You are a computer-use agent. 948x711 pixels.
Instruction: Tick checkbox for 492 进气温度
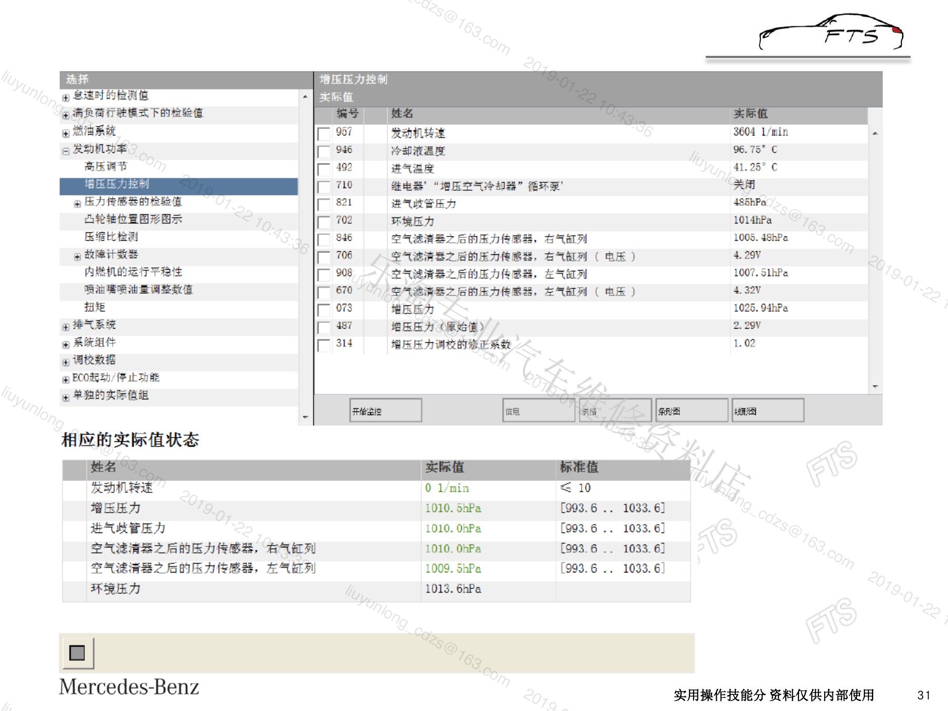tap(324, 169)
